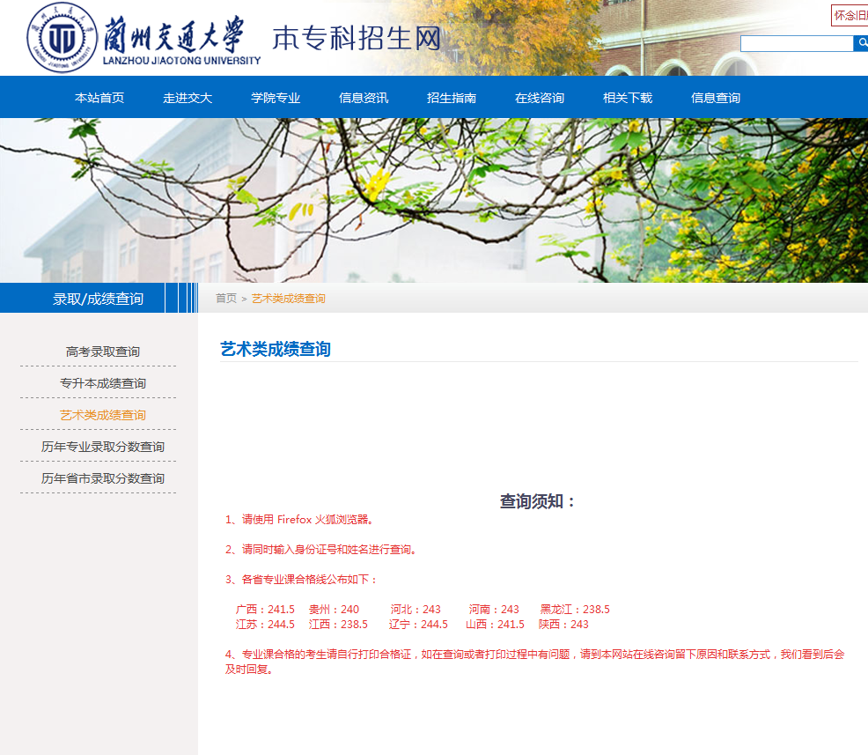The image size is (868, 755).
Task: Click the 江苏：244.5 score entry
Action: (265, 625)
